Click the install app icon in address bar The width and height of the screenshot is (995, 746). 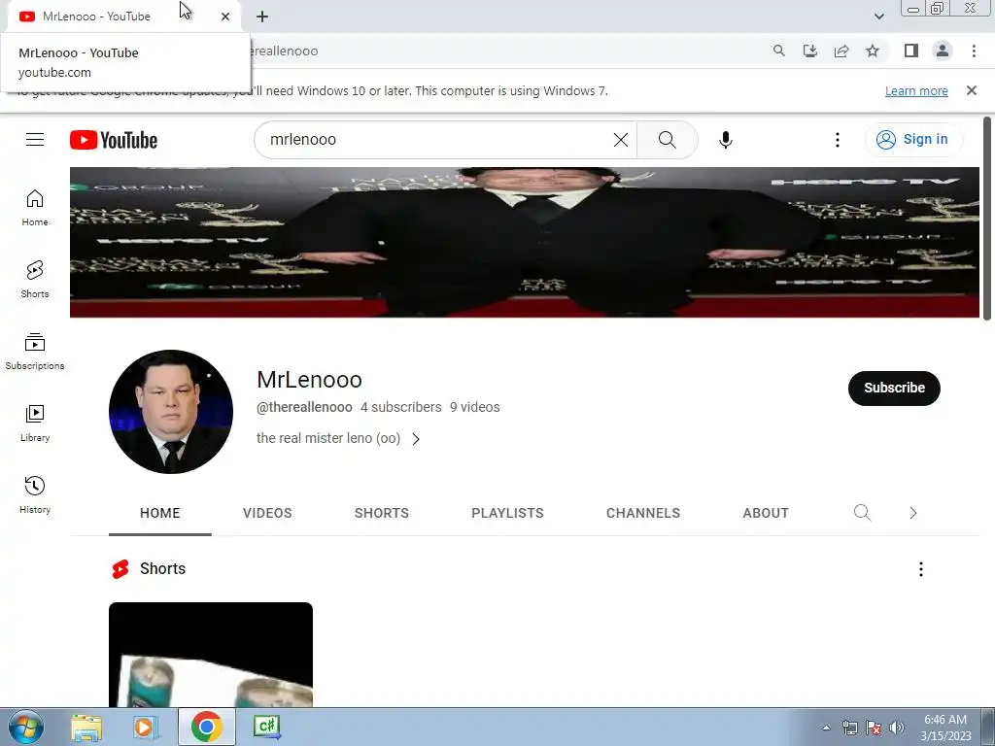coord(809,51)
